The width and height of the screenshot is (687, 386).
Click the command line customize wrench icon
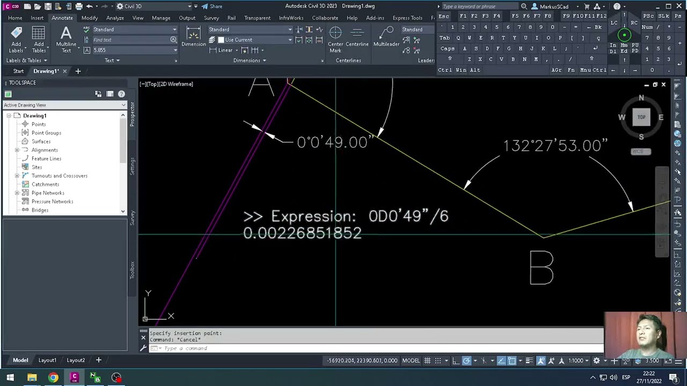(143, 348)
